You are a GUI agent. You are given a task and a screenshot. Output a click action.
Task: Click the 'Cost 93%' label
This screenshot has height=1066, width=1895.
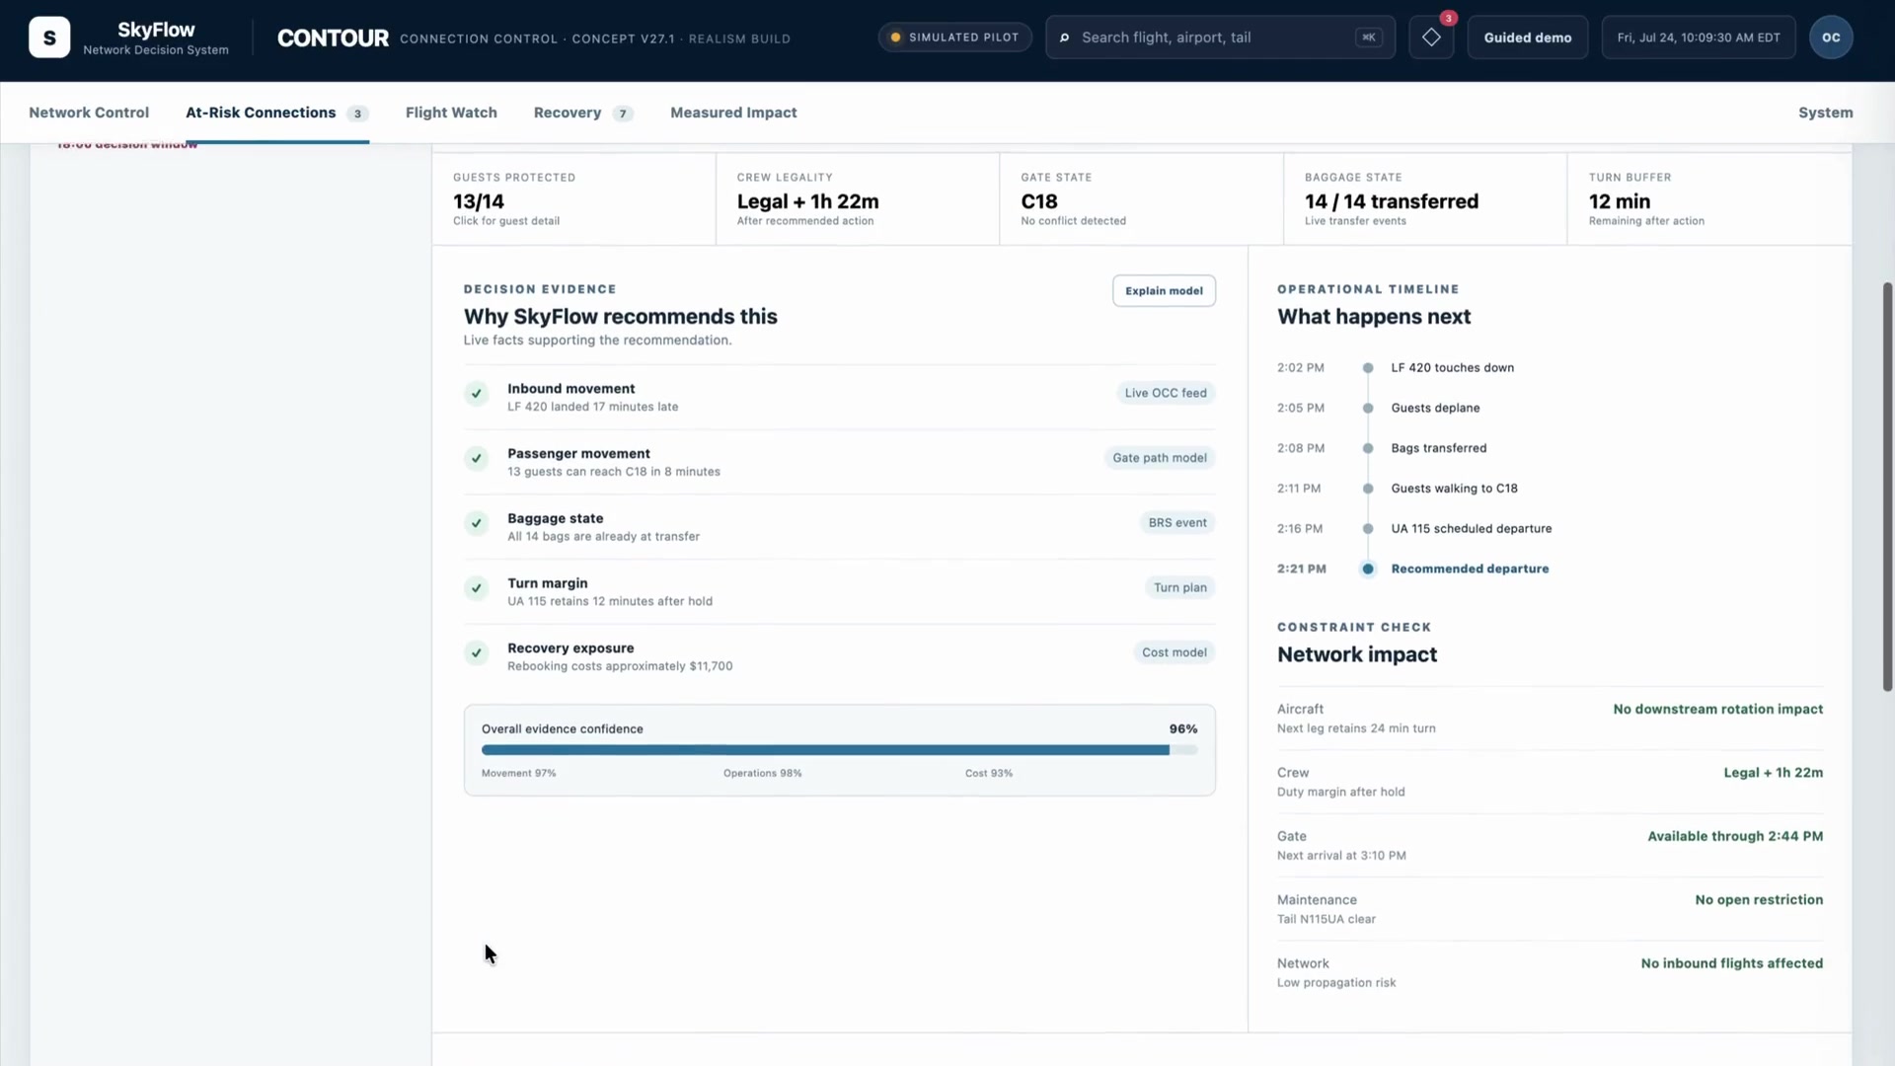pyautogui.click(x=988, y=774)
